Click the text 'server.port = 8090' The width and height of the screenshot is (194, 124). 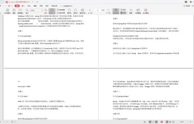pos(24,86)
